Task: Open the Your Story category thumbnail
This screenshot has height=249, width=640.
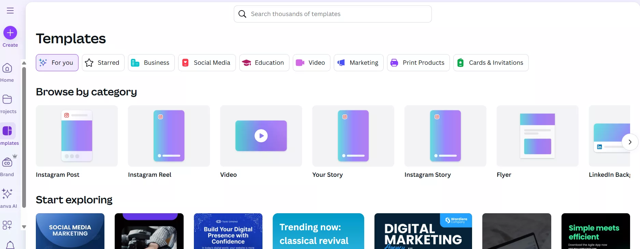Action: pos(353,136)
